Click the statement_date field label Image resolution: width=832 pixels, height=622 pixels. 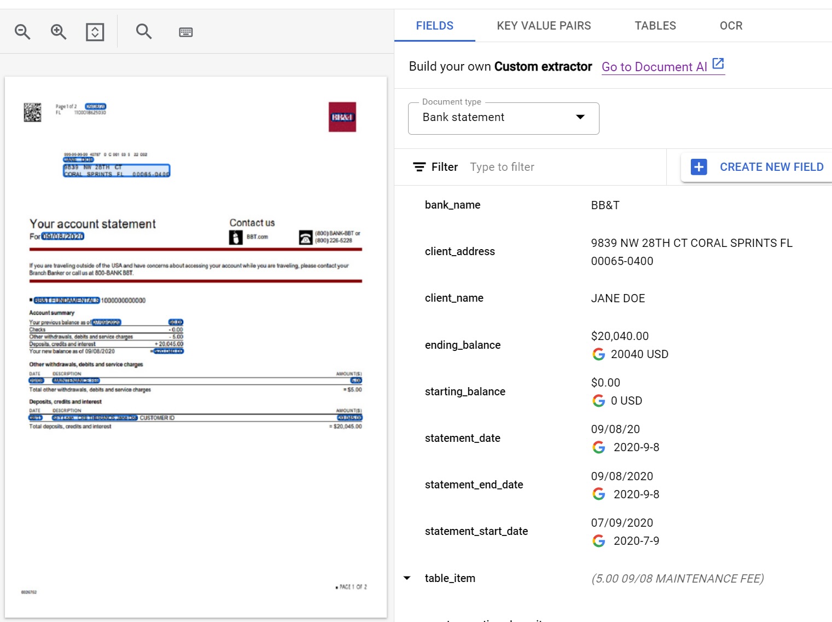(x=463, y=438)
